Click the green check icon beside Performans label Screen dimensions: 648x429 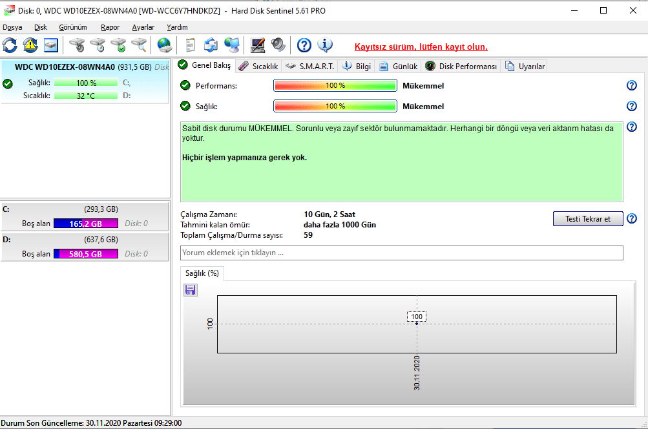point(185,85)
